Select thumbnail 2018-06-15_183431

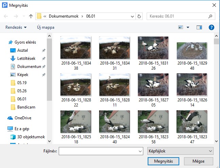(x=114, y=48)
